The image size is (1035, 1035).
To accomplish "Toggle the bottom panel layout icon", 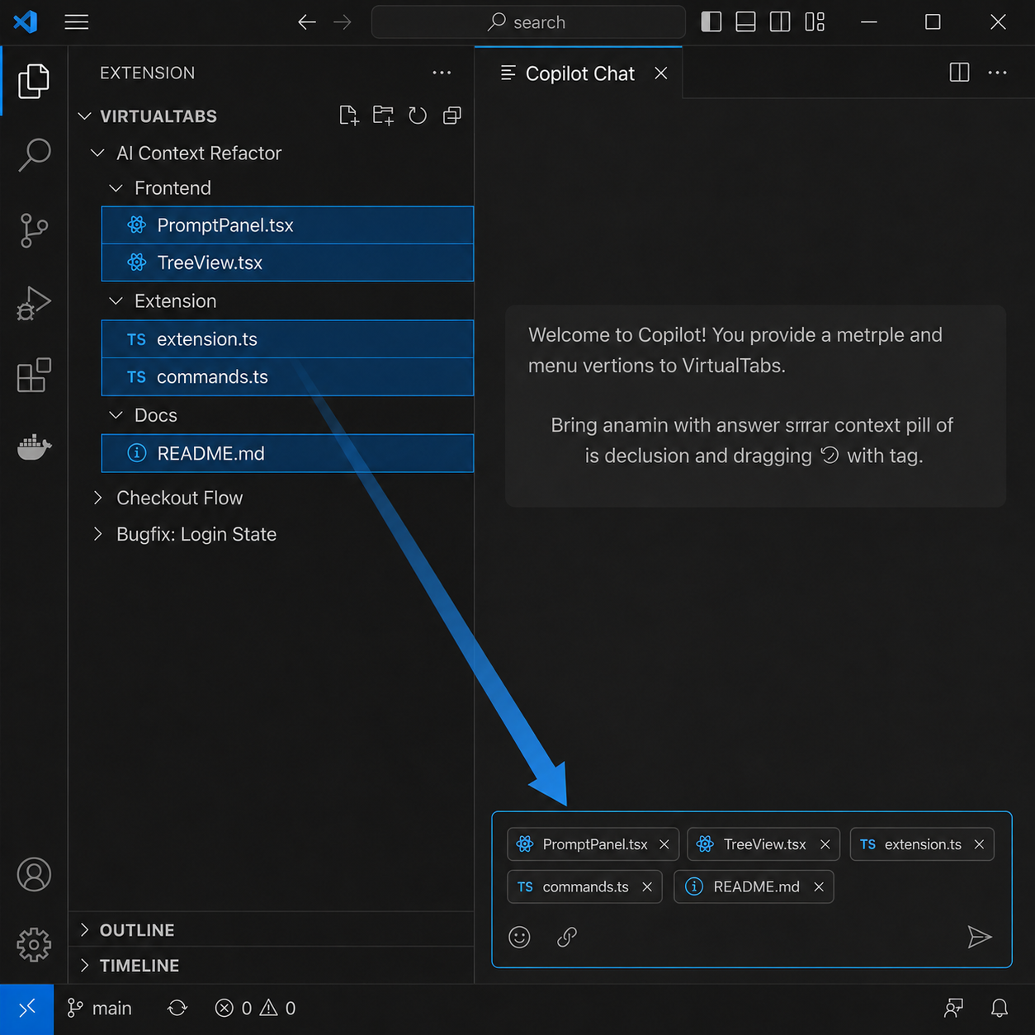I will 745,22.
